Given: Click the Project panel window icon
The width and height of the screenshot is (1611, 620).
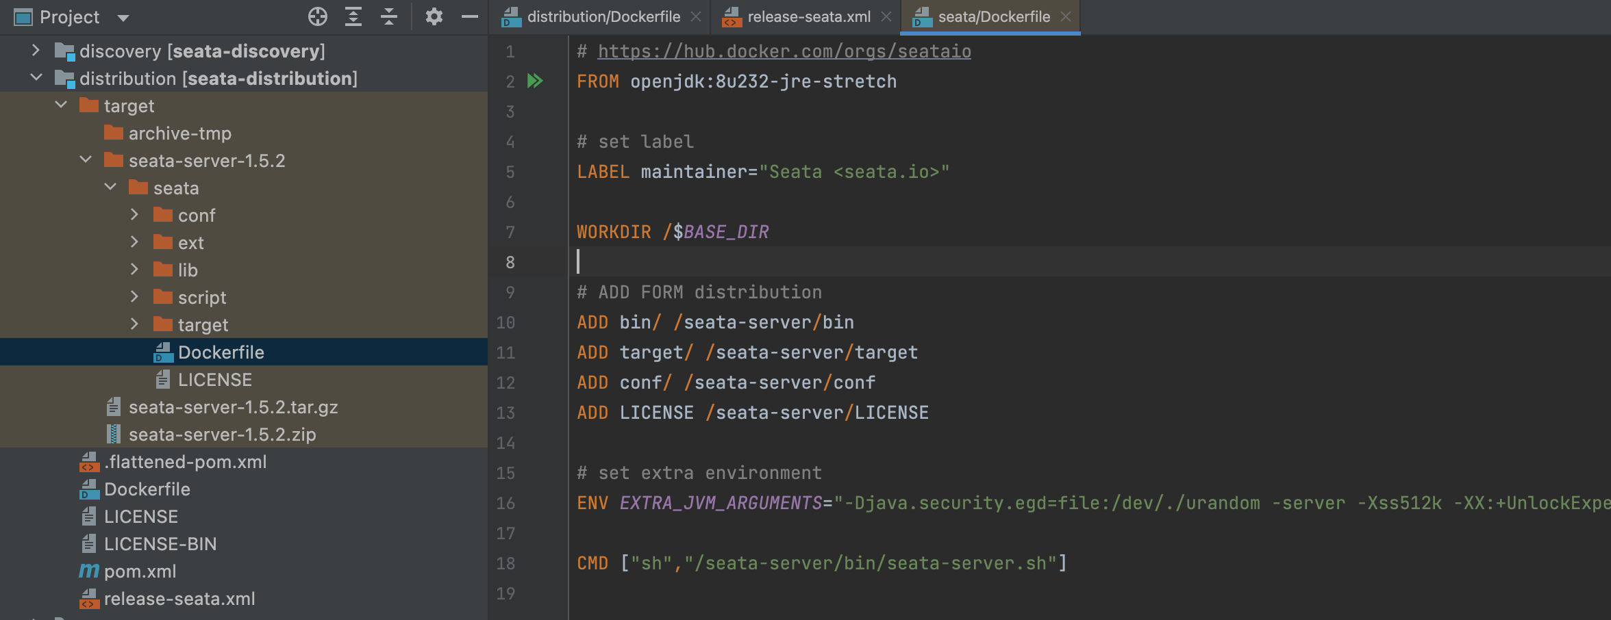Looking at the screenshot, I should [23, 17].
